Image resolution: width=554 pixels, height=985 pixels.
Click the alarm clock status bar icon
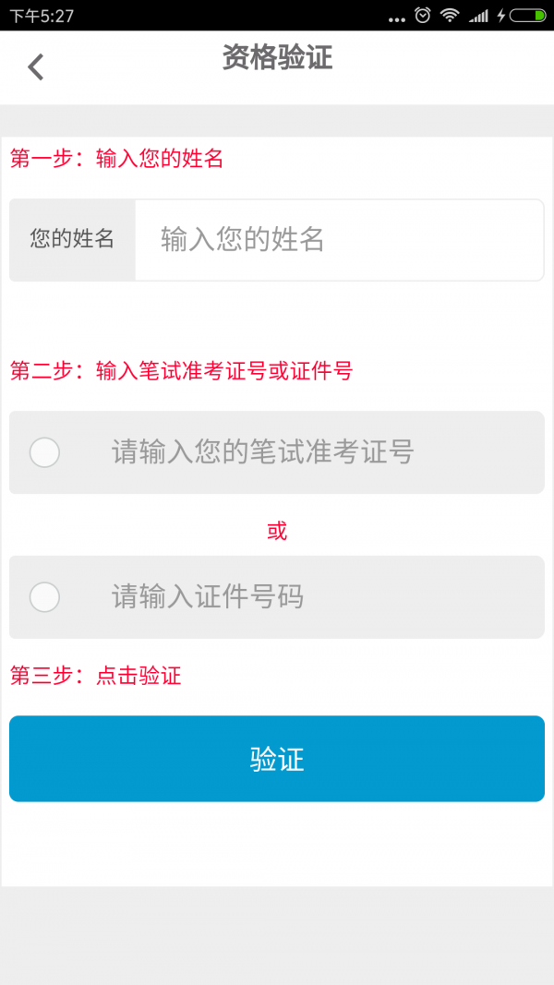[422, 15]
